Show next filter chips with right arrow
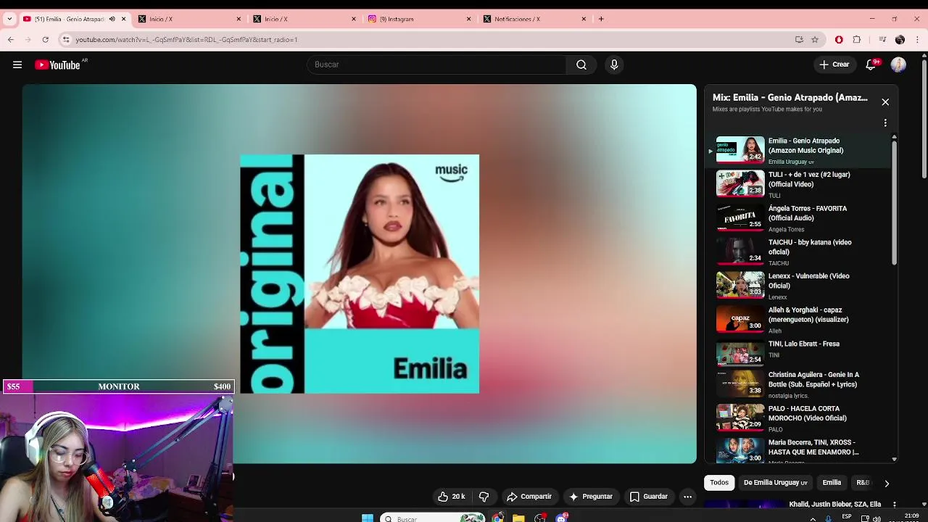 click(886, 484)
